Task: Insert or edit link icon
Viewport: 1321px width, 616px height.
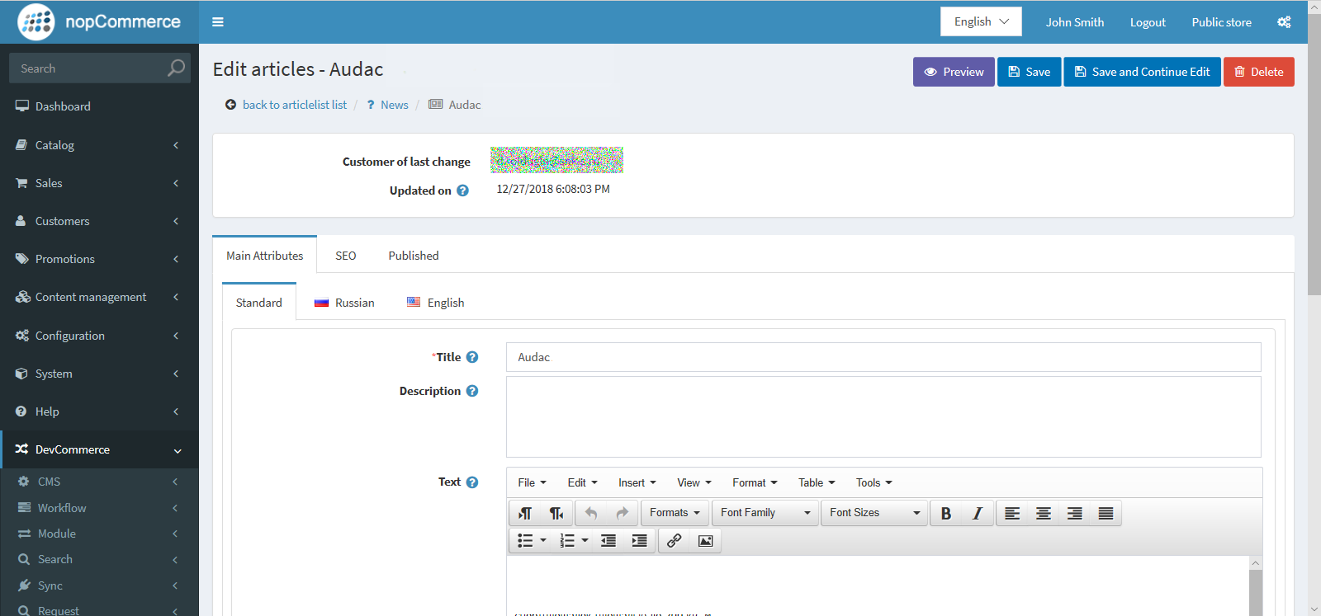Action: click(675, 541)
